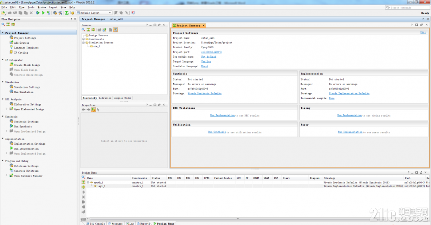Click the highlighted hierarchy update icon in Sources toolbar
The width and height of the screenshot is (431, 225).
[x=115, y=29]
